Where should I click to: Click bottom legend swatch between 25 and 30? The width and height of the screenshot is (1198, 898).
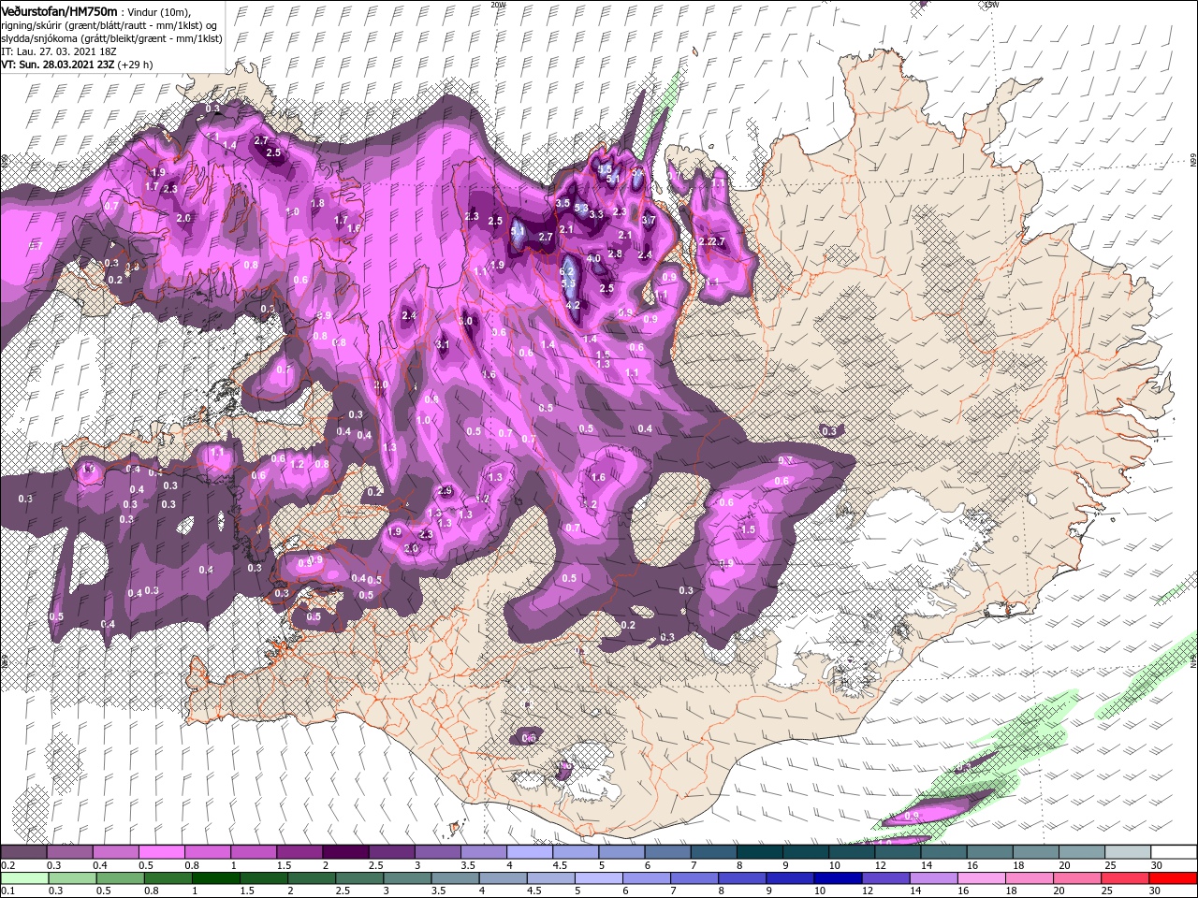1124,878
